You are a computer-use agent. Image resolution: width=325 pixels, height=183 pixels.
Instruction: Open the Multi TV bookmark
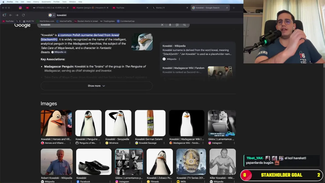[28, 21]
